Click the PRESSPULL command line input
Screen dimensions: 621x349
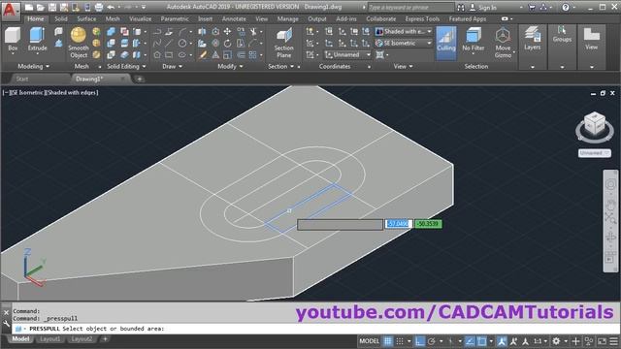pos(316,329)
